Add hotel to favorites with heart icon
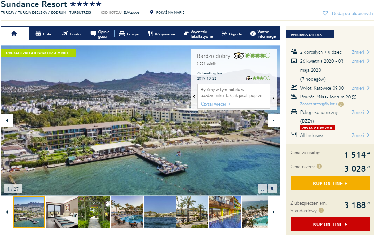This screenshot has width=374, height=235. 325,13
